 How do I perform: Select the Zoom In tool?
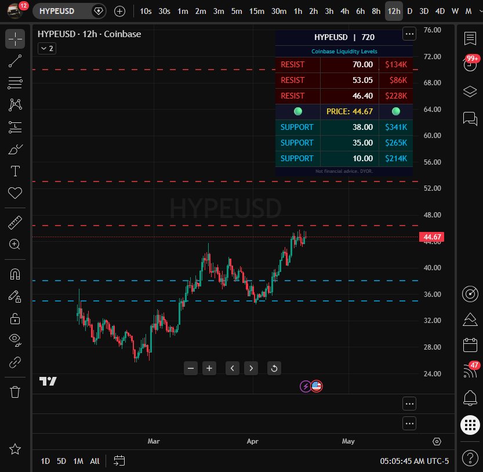14,244
